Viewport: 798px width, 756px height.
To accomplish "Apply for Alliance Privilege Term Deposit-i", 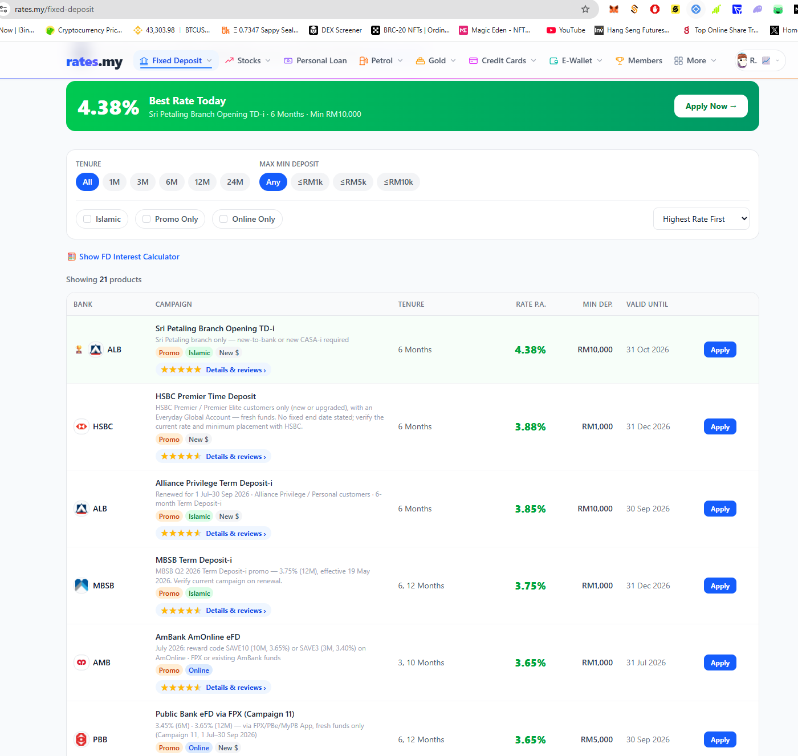I will pyautogui.click(x=720, y=509).
